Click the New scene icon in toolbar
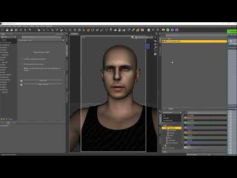This screenshot has height=178, width=237. (x=2, y=30)
